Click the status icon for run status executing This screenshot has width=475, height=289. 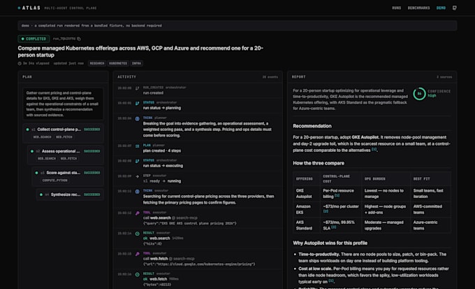click(x=137, y=161)
